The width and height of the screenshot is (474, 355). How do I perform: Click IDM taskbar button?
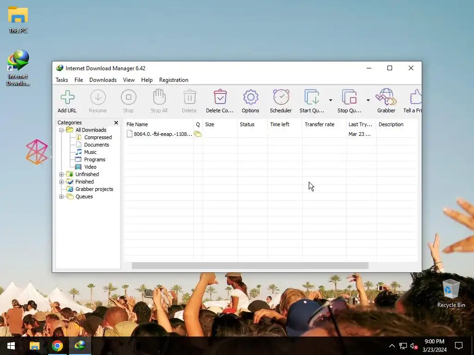coord(80,346)
